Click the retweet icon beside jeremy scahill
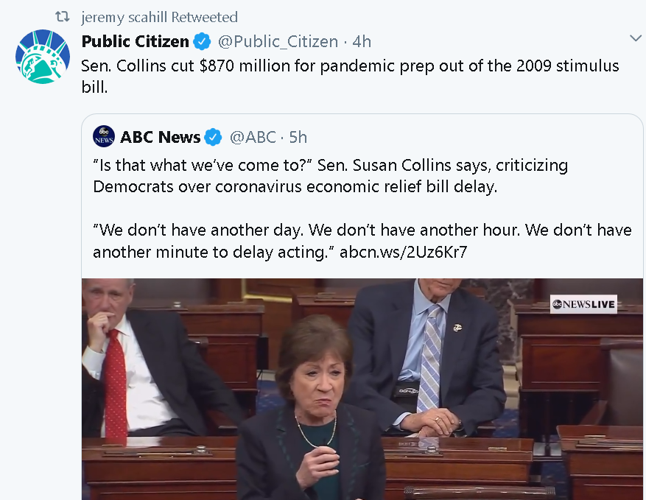The width and height of the screenshot is (646, 500). click(63, 17)
